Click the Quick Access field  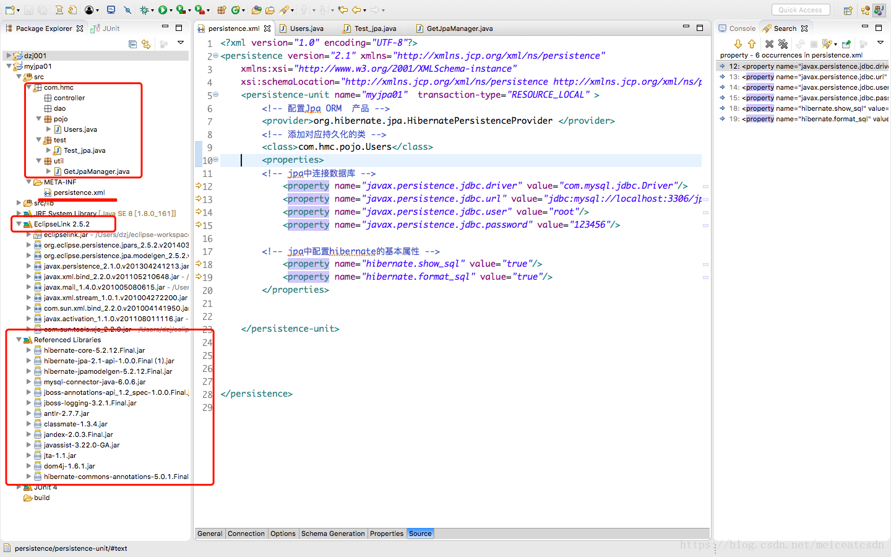click(801, 10)
